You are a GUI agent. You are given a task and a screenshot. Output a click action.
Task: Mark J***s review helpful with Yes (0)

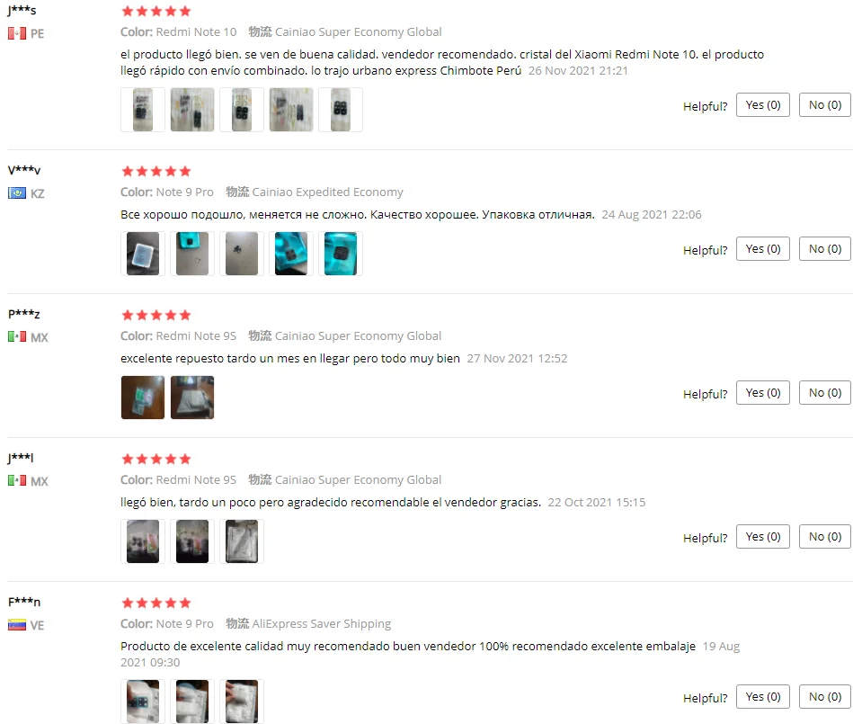[x=763, y=104]
